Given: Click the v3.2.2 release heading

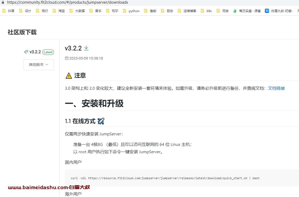Looking at the screenshot, I should pyautogui.click(x=73, y=48).
